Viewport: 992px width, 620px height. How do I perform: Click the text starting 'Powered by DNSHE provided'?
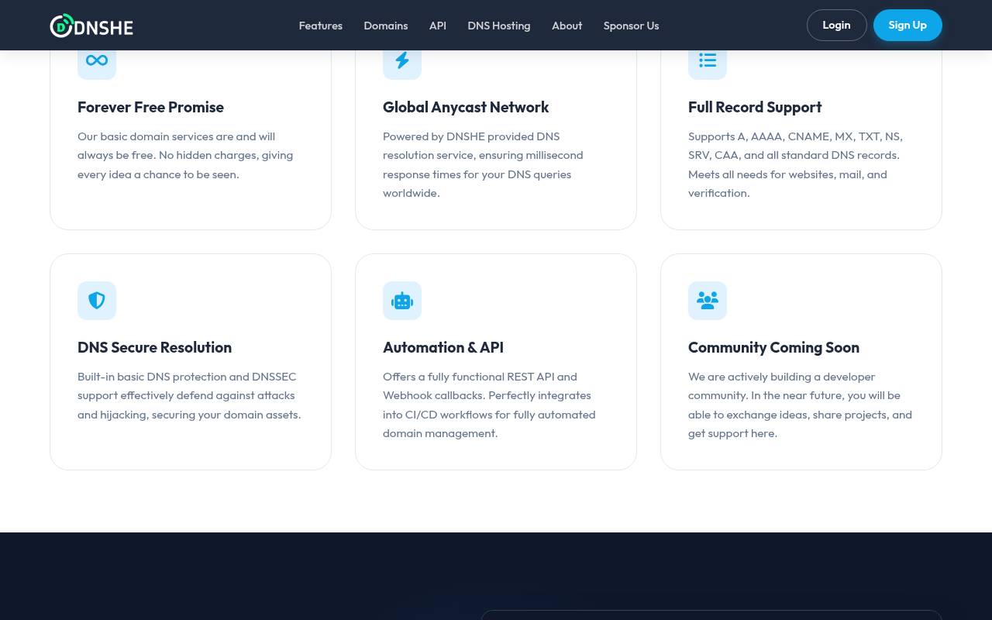point(483,164)
